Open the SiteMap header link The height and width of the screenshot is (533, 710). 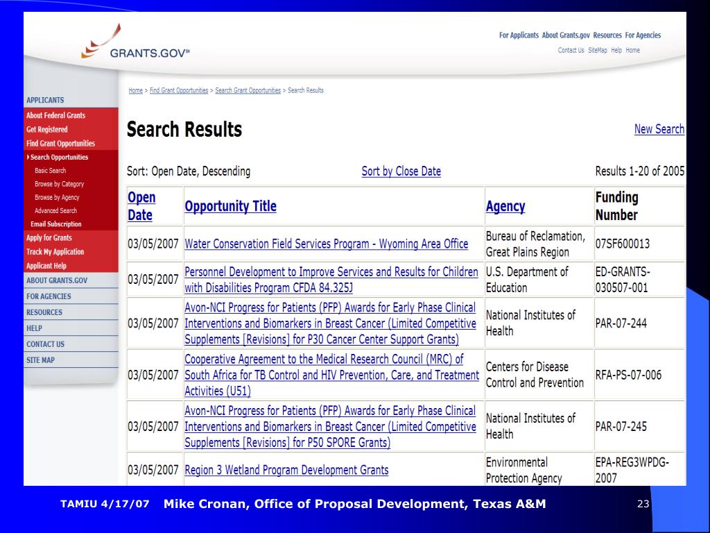598,50
